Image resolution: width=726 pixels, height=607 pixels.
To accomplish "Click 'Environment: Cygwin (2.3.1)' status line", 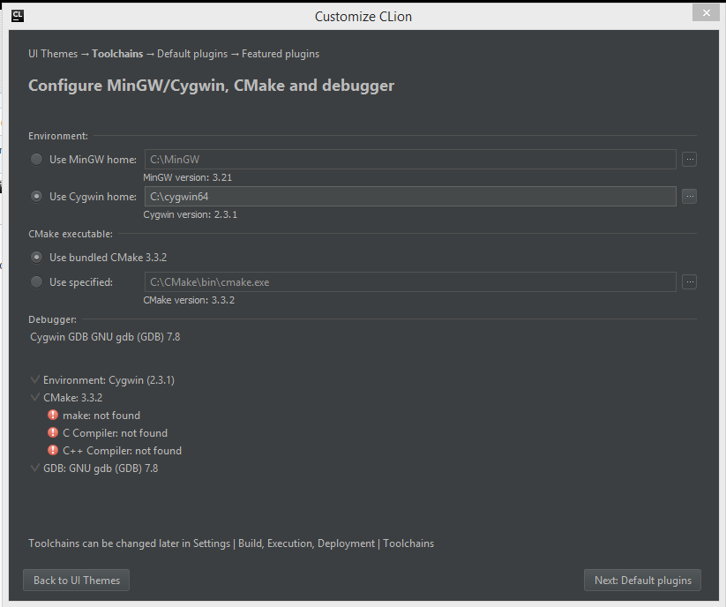I will point(109,380).
